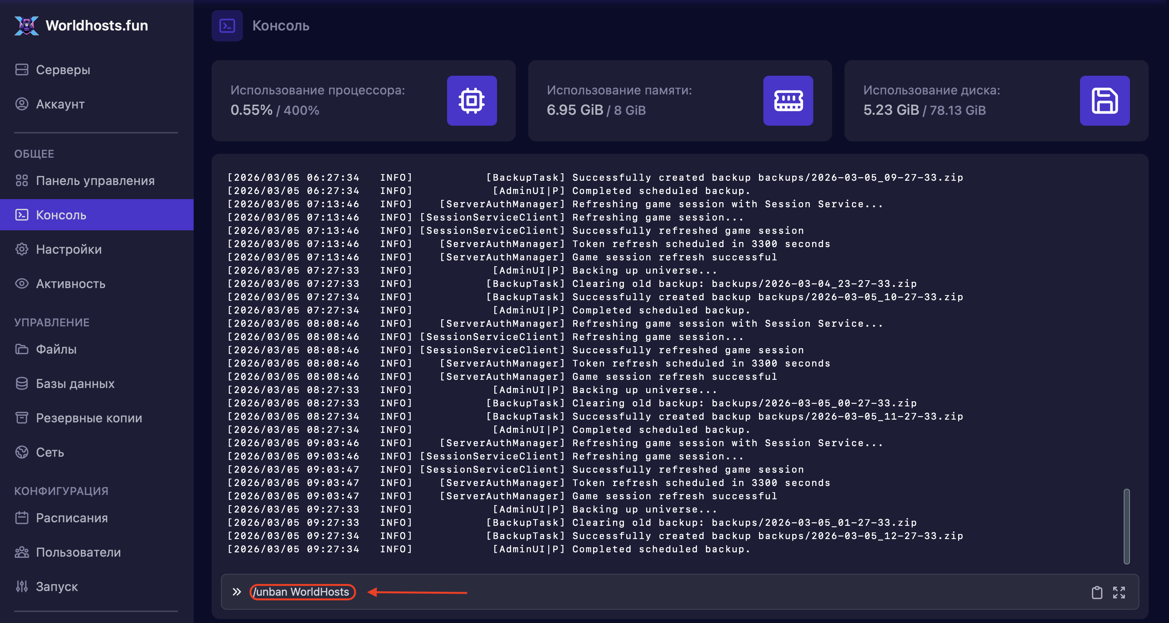Click the fullscreen expand icon in the console

(1119, 592)
